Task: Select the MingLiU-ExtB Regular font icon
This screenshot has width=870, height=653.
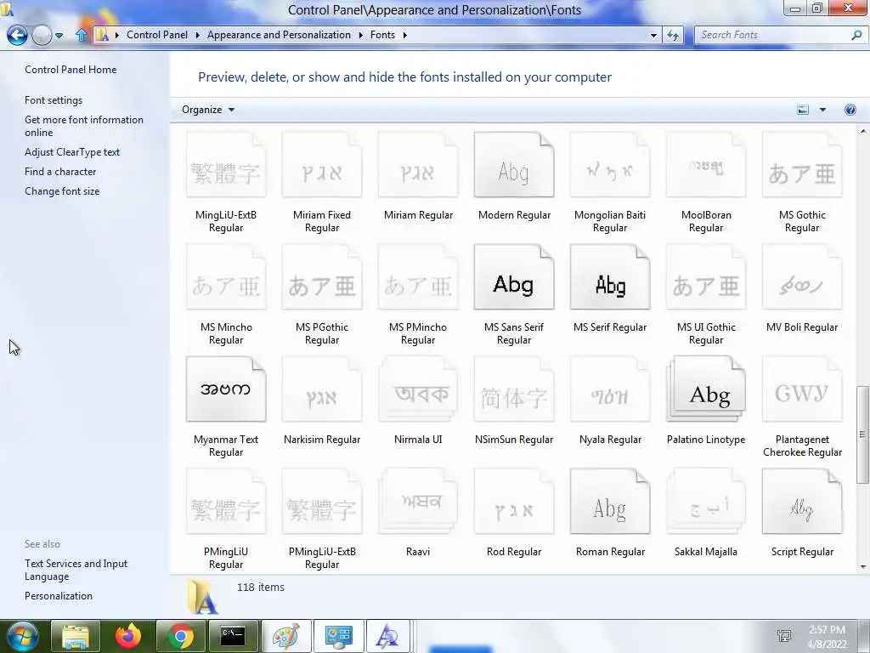Action: pos(226,164)
